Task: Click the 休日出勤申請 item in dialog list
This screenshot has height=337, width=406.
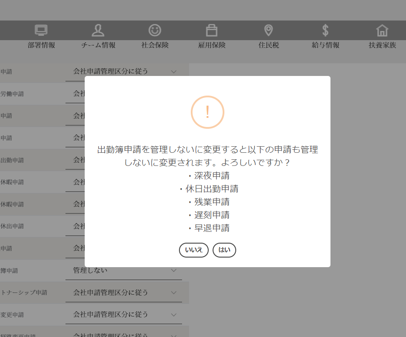Action: pos(212,189)
